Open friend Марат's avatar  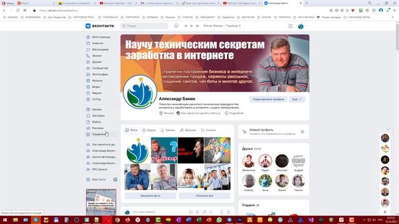pos(265,161)
